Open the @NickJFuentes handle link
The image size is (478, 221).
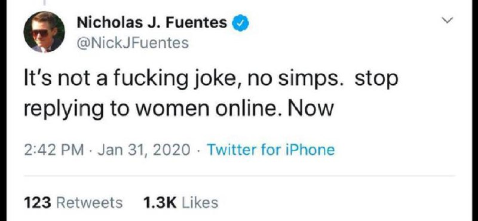[x=133, y=42]
